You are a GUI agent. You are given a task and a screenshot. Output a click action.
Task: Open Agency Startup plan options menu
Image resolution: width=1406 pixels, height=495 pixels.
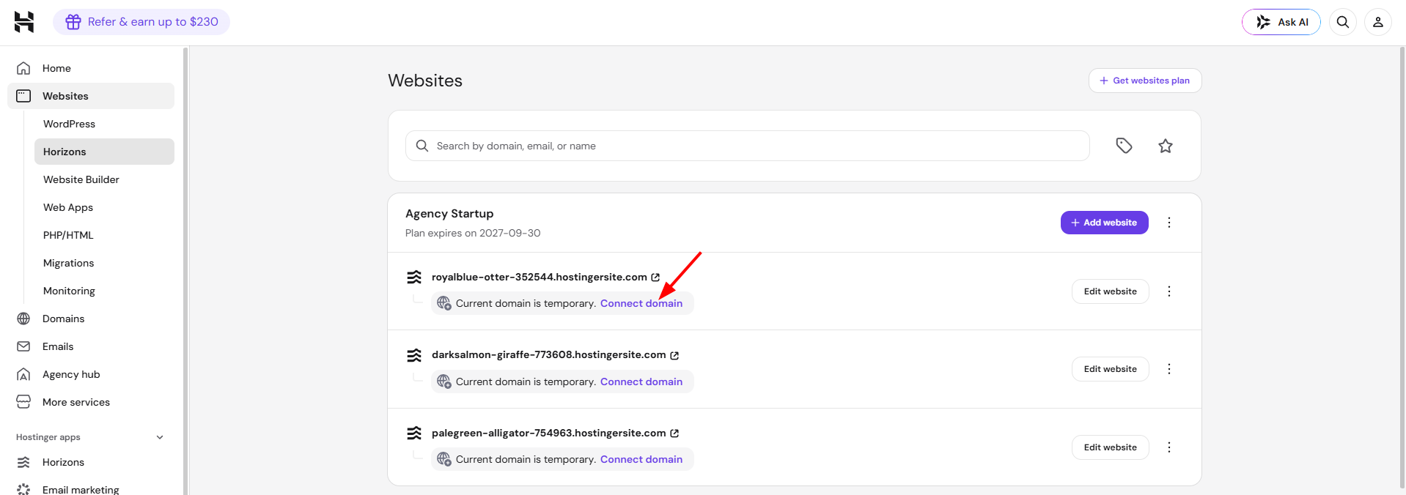click(1169, 223)
